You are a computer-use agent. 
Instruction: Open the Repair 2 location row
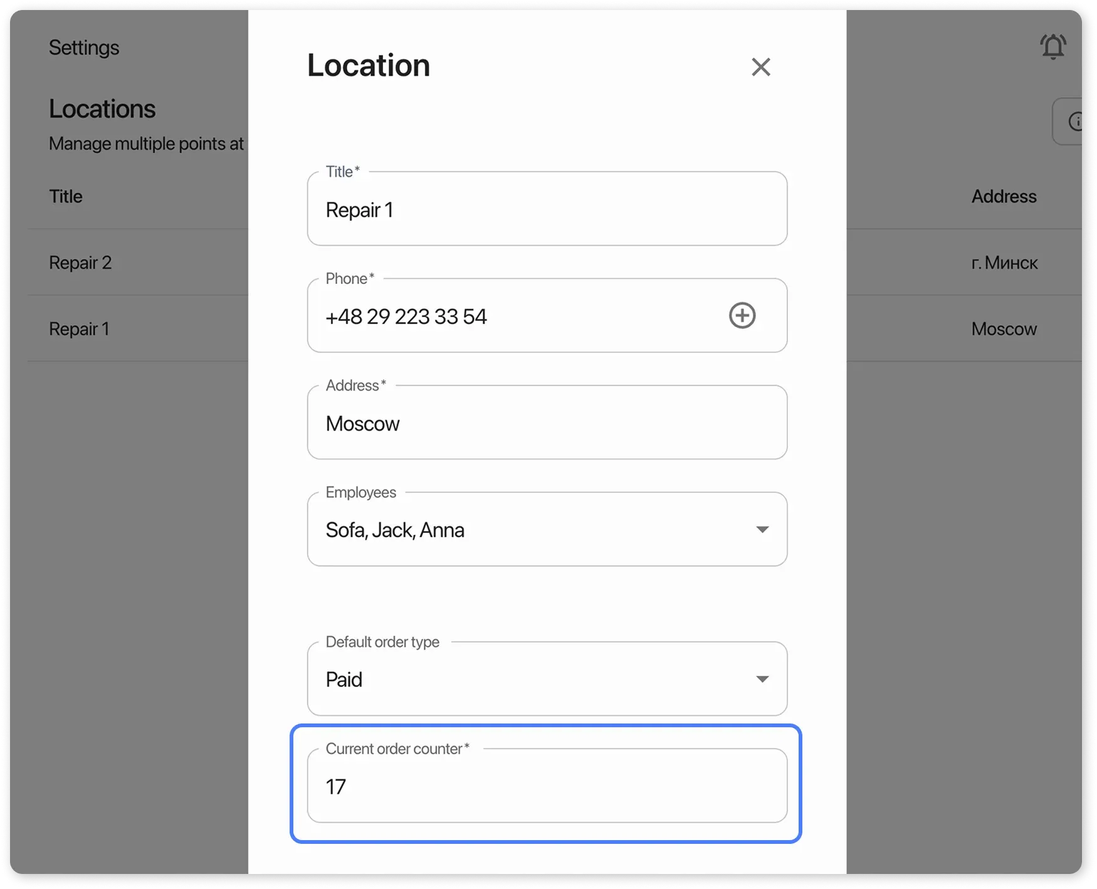[x=80, y=263]
